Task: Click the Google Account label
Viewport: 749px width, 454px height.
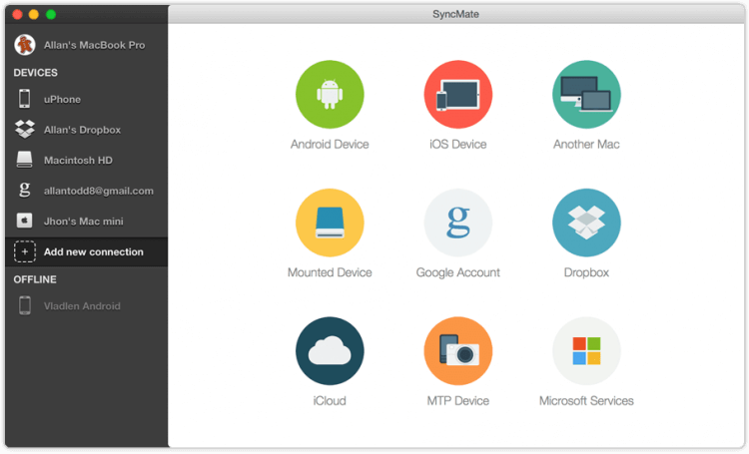Action: pyautogui.click(x=458, y=272)
